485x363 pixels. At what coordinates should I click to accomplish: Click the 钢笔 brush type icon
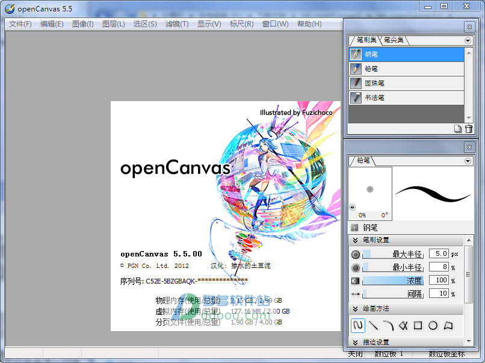point(355,228)
